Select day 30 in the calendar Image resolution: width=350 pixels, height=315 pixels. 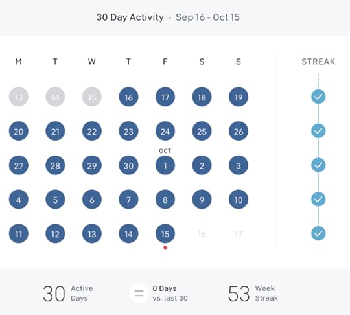pos(128,165)
